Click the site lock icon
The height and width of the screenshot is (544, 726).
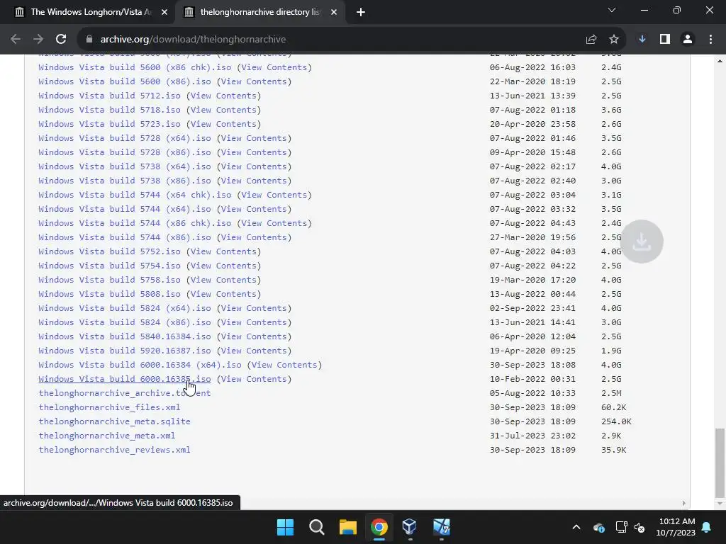89,40
